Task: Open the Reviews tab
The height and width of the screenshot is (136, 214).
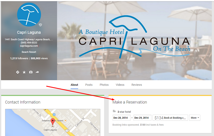Action: point(137,85)
